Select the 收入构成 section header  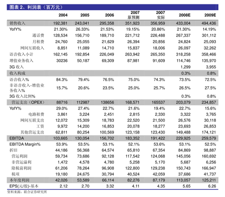(x=17, y=73)
